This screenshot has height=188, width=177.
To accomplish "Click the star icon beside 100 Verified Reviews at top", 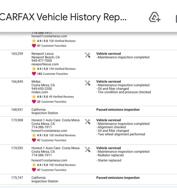I will [x=34, y=41].
